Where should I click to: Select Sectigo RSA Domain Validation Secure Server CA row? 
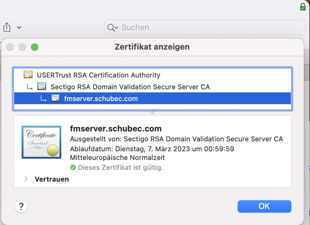tap(152, 87)
